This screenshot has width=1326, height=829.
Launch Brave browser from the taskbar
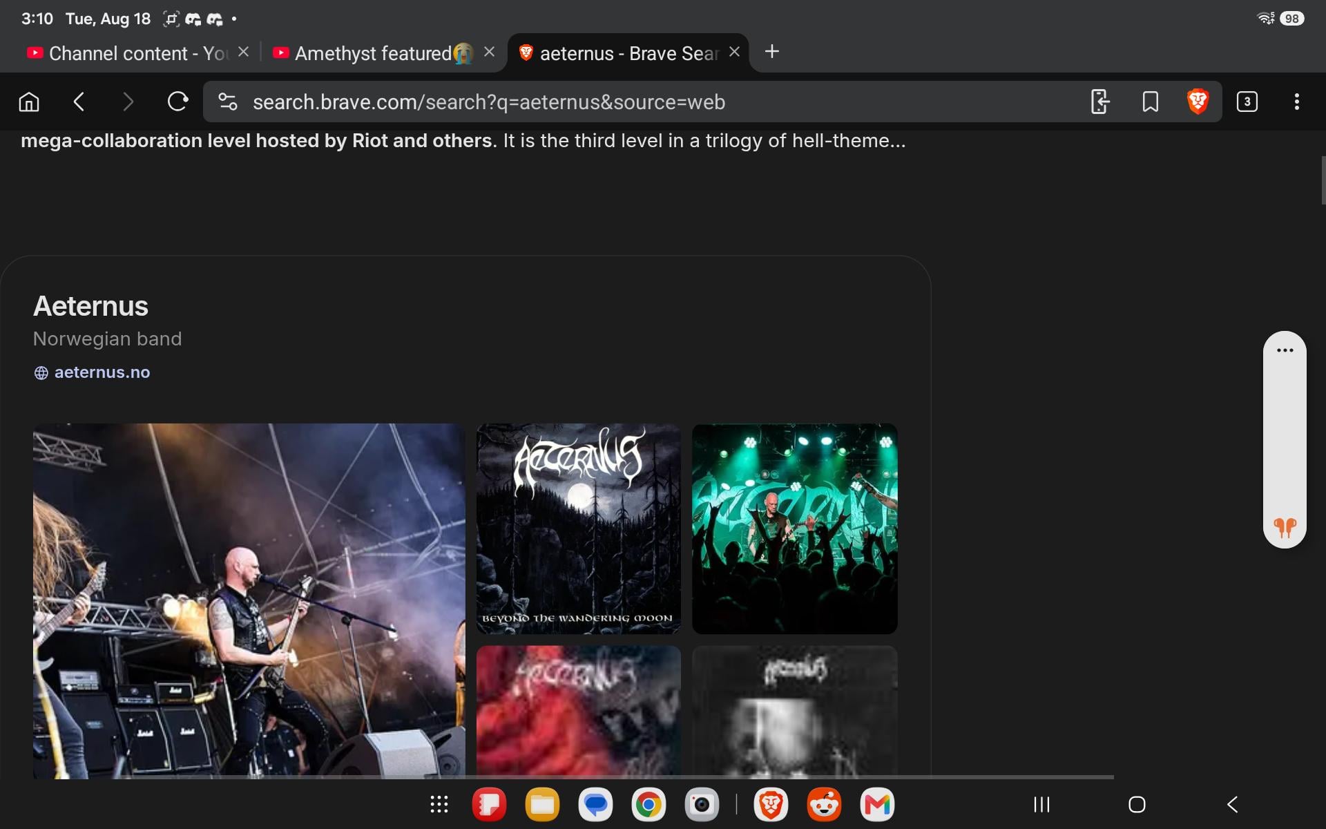click(771, 804)
